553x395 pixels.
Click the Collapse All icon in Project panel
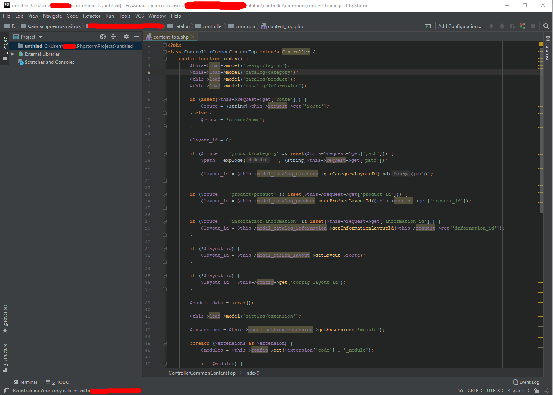pos(113,37)
